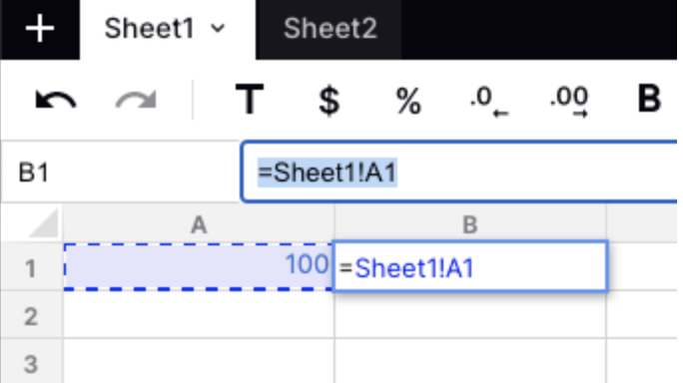683x383 pixels.
Task: Switch to the Sheet2 tab
Action: (x=330, y=29)
